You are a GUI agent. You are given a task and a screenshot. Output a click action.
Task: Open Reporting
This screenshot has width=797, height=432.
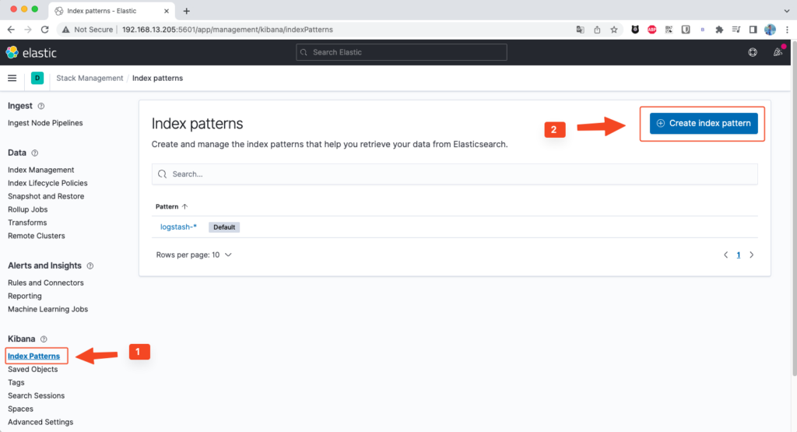coord(24,296)
